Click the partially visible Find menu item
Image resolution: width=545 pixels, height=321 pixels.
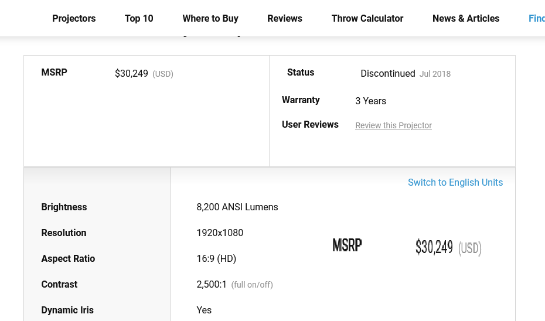tap(536, 18)
